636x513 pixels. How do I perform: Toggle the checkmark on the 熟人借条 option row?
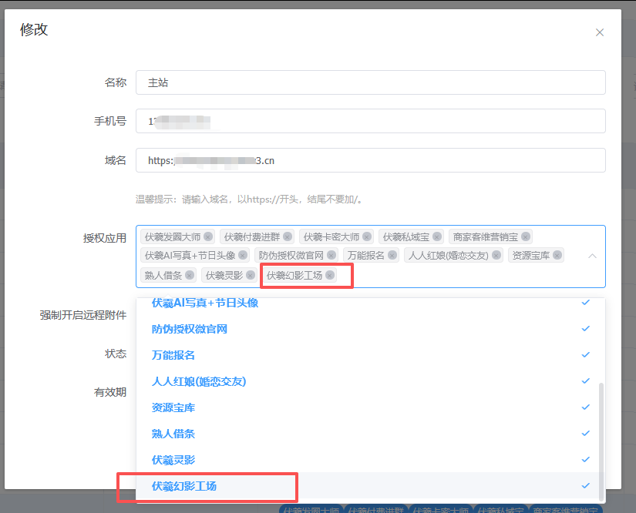tap(585, 434)
